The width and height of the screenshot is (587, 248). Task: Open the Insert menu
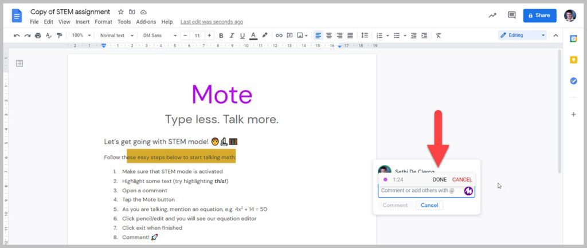(83, 22)
